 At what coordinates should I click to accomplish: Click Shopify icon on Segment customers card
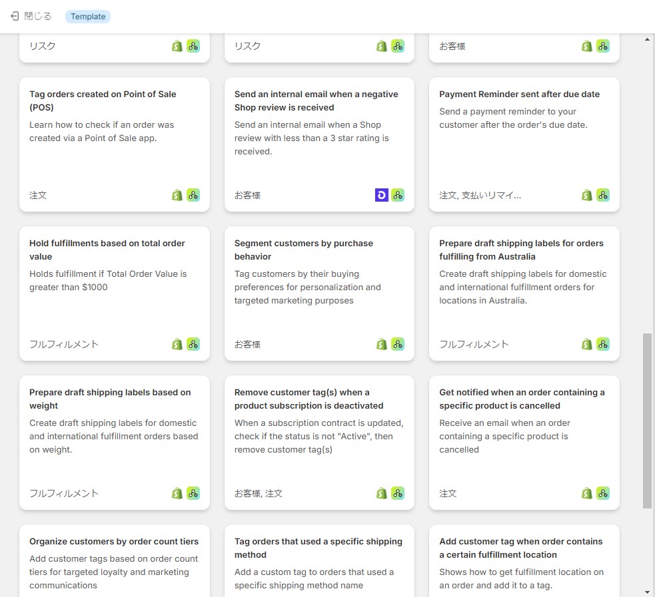tap(382, 344)
